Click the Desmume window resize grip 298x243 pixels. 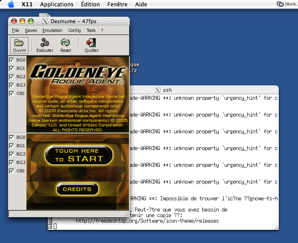point(127,214)
